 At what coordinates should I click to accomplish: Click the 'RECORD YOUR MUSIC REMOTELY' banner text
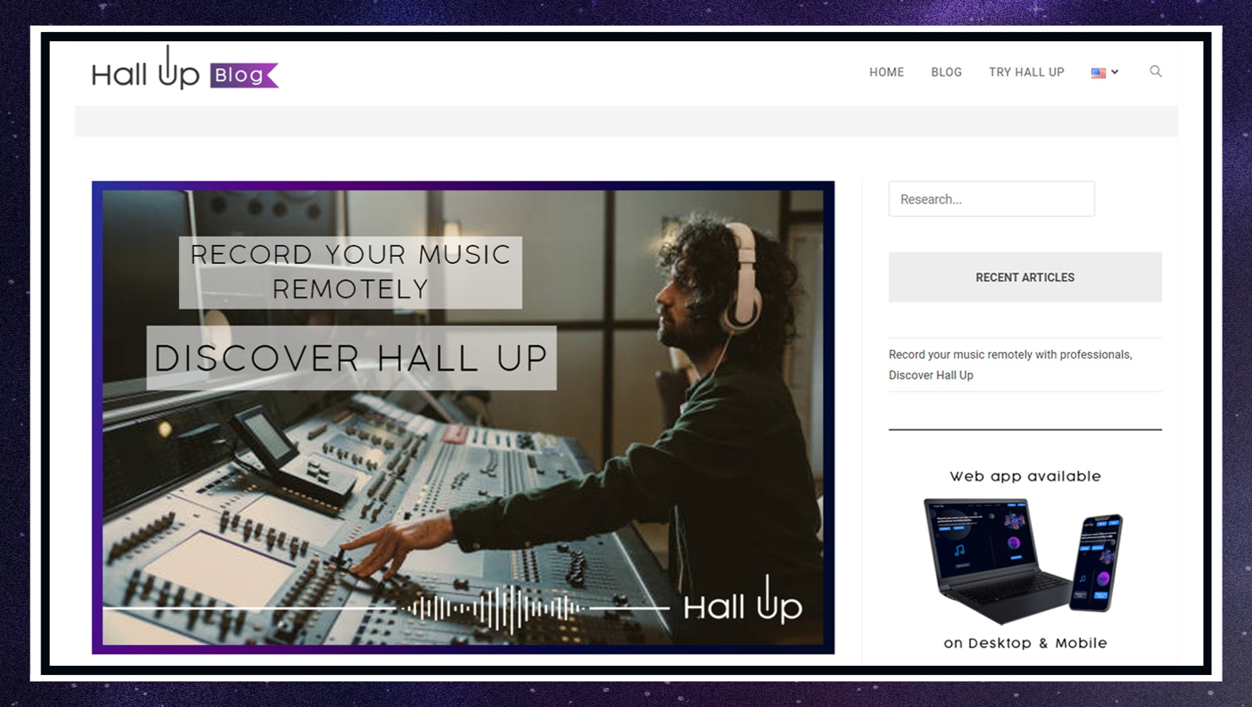click(351, 272)
